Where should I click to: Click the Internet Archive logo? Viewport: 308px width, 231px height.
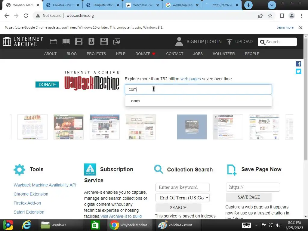pyautogui.click(x=23, y=42)
